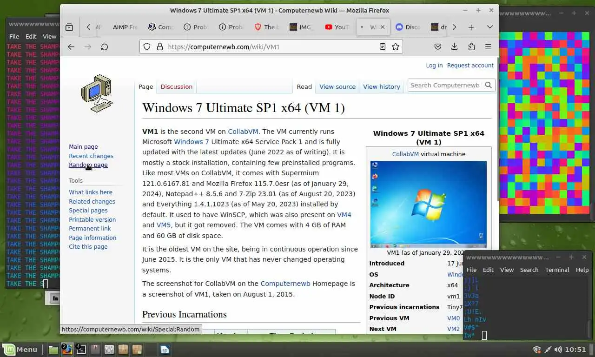Open Recent changes sidebar link

click(91, 156)
